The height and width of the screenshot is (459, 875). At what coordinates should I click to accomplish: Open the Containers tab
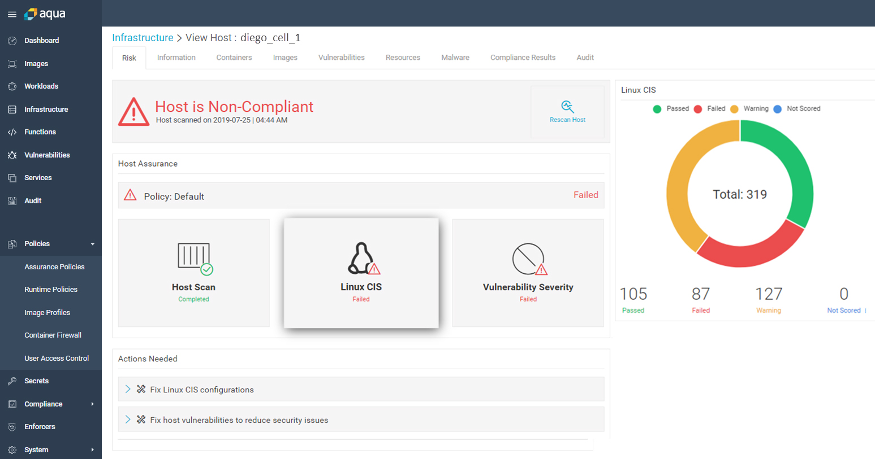(x=234, y=58)
